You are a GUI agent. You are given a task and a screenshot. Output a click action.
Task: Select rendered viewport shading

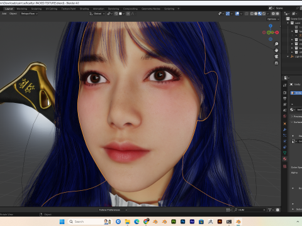click(264, 14)
